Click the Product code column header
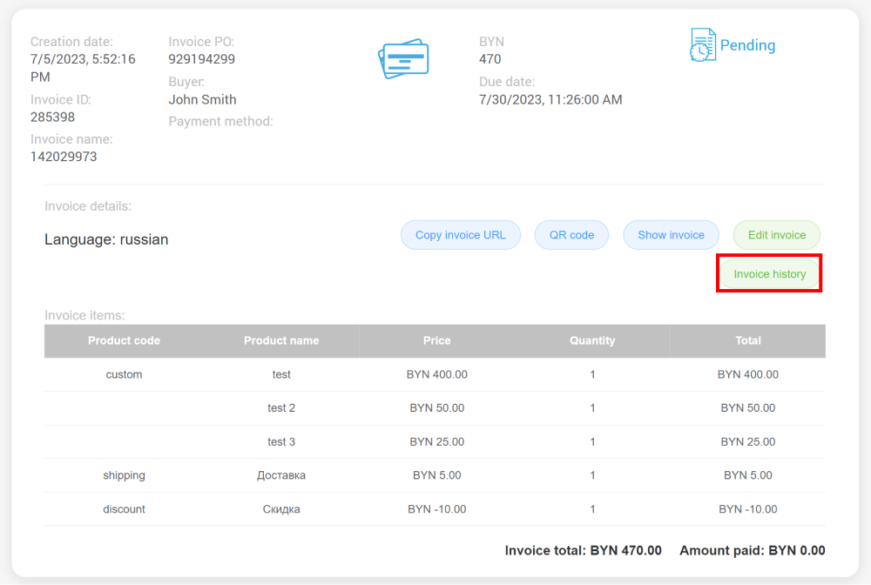The width and height of the screenshot is (871, 585). [x=124, y=340]
